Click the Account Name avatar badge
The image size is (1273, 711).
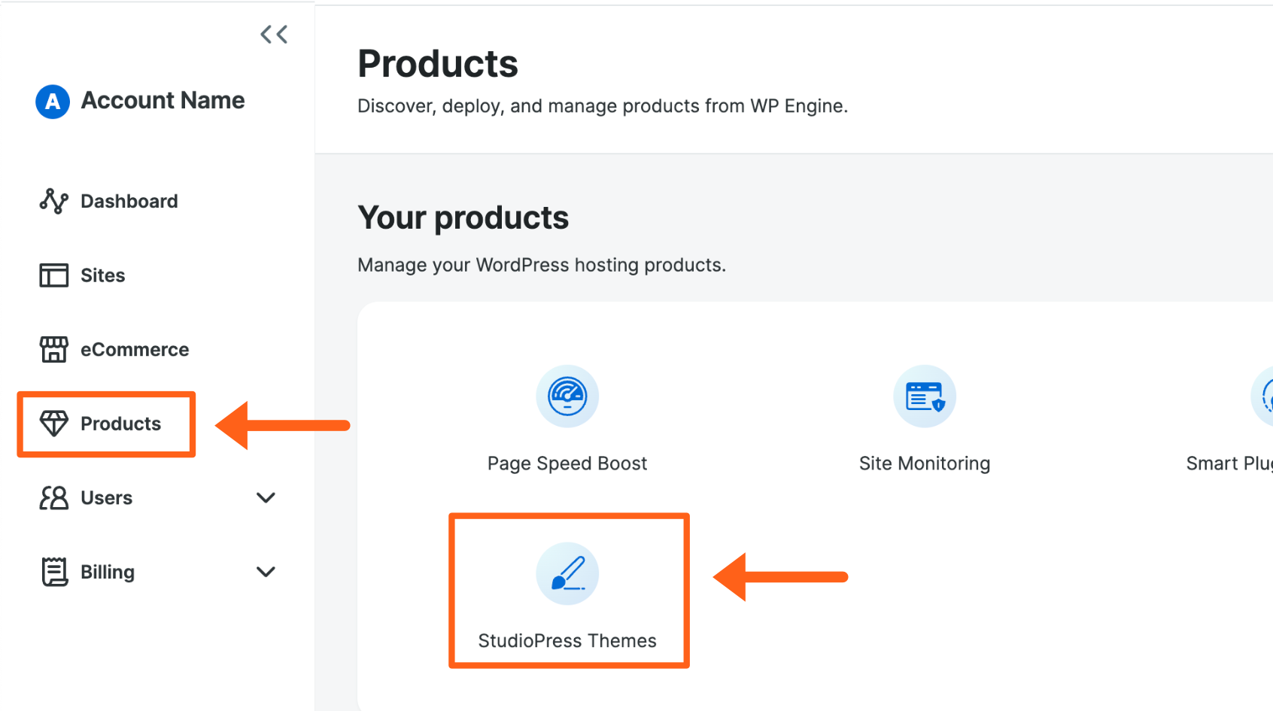tap(51, 100)
